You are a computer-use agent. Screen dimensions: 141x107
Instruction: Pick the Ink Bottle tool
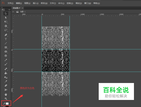tap(6, 77)
